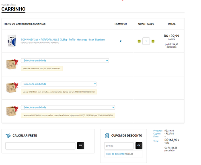Image resolution: width=201 pixels, height=165 pixels.
Task: Click the CARRINHO page heading
Action: pyautogui.click(x=13, y=9)
